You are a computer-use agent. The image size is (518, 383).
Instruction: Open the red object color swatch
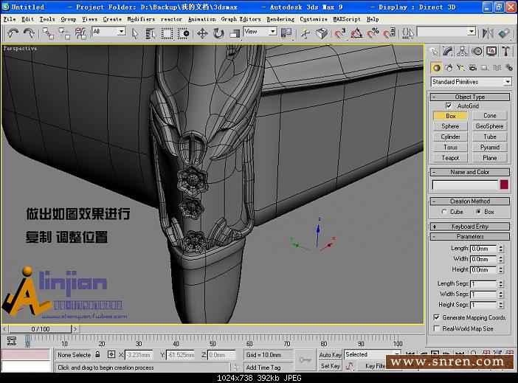[504, 184]
